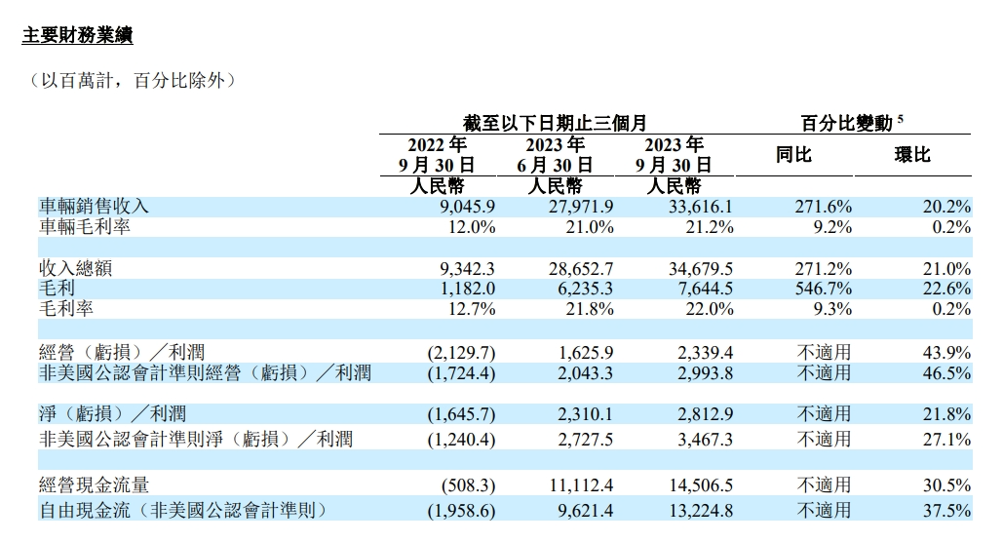Click the 271.6% year-over-year value
The height and width of the screenshot is (542, 1003).
pyautogui.click(x=824, y=207)
